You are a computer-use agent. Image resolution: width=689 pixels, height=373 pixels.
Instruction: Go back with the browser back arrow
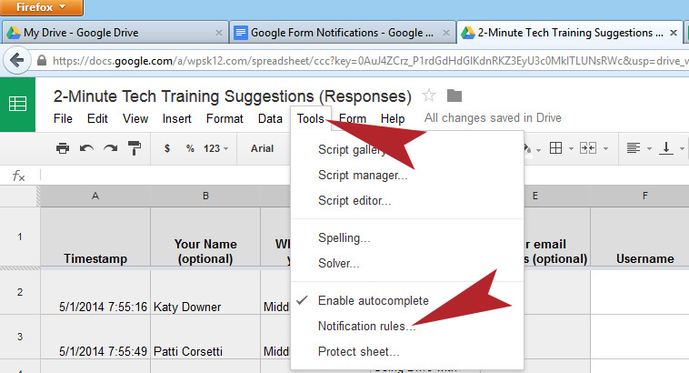coord(16,60)
